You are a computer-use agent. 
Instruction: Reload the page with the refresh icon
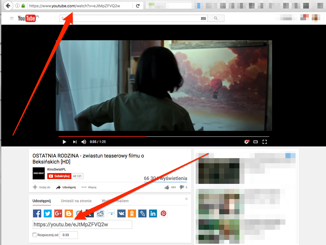[138, 6]
